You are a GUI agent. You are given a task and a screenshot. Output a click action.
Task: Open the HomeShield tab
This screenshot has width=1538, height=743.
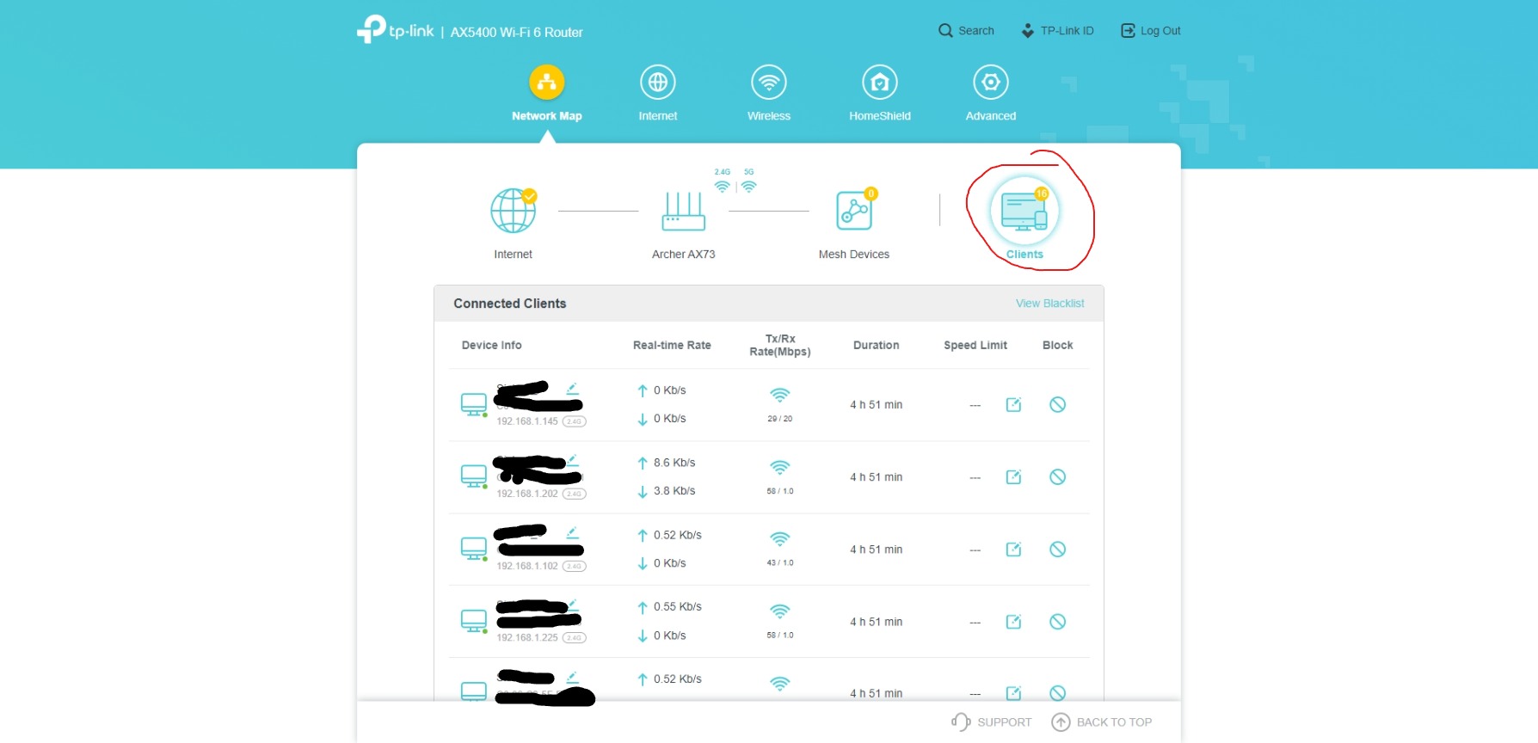pos(880,94)
